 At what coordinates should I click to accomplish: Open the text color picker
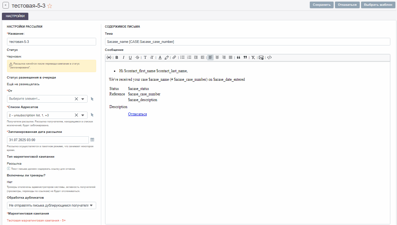(x=160, y=58)
